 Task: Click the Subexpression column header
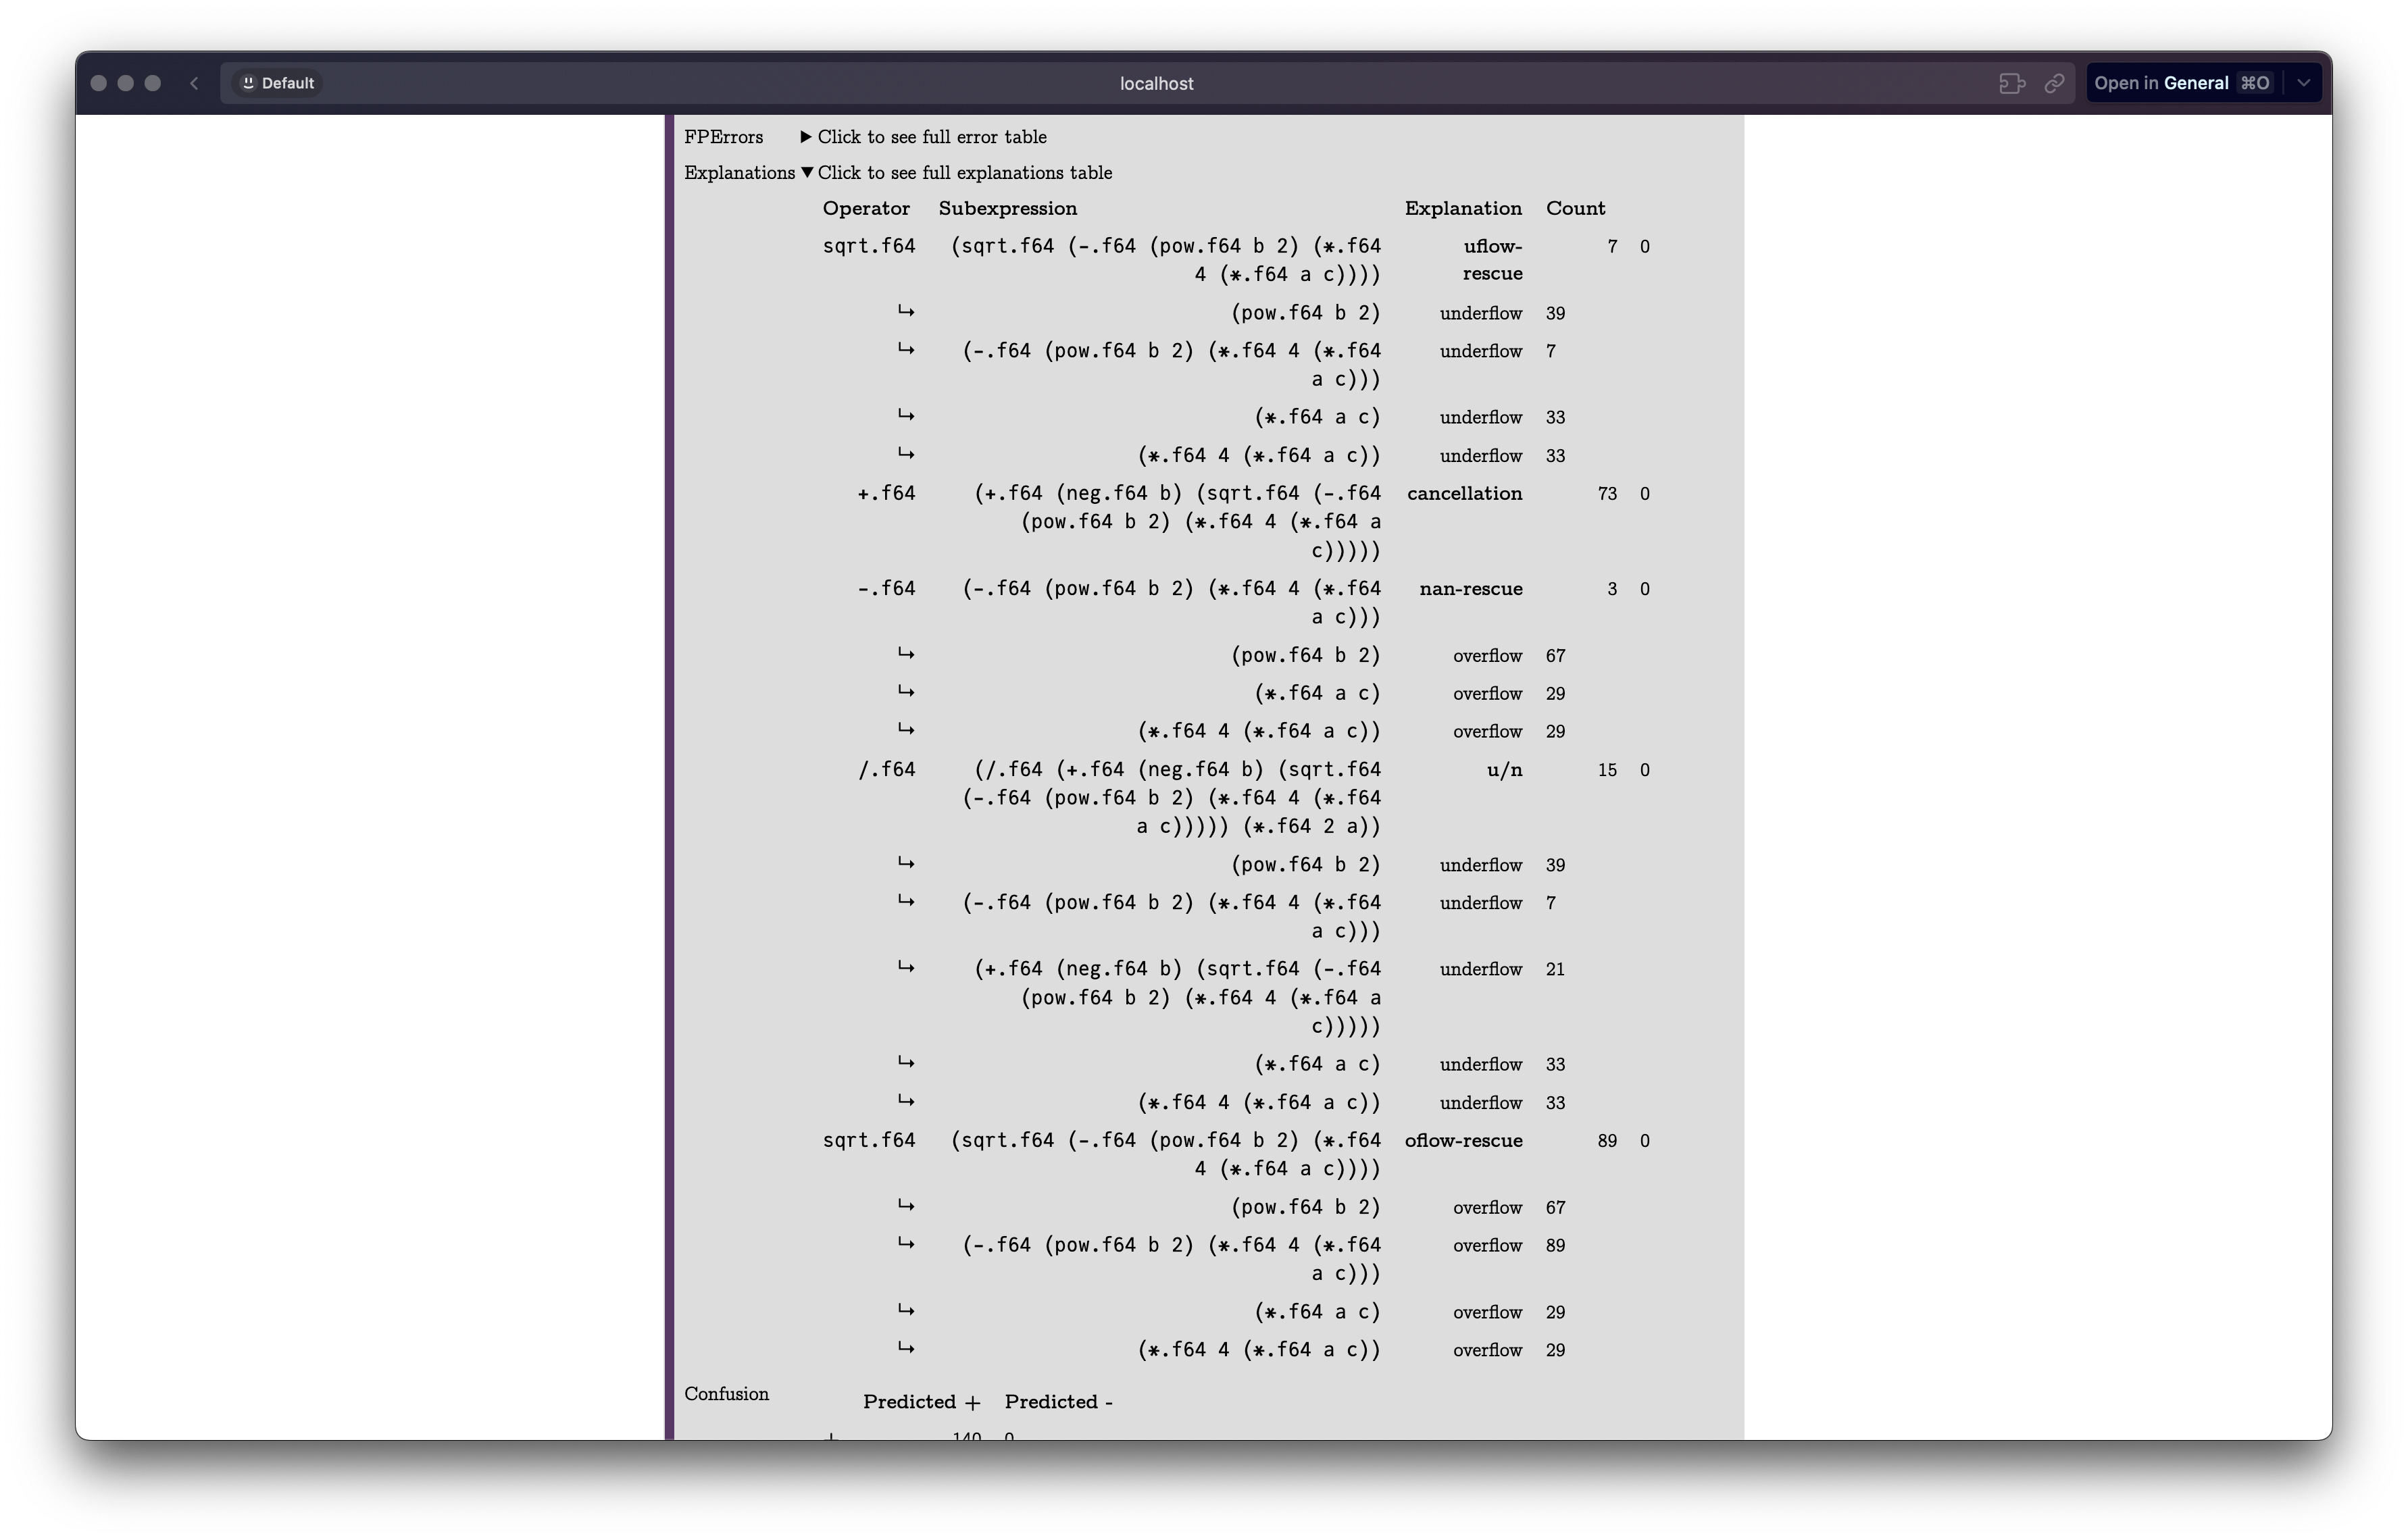pyautogui.click(x=1007, y=208)
